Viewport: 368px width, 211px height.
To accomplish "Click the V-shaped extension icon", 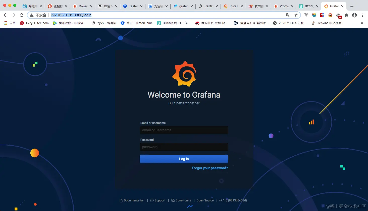I will tap(306, 15).
